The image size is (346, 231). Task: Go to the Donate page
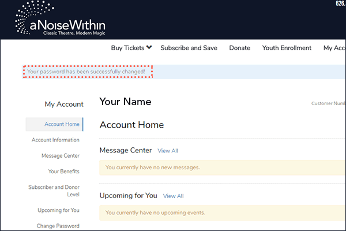(x=239, y=48)
